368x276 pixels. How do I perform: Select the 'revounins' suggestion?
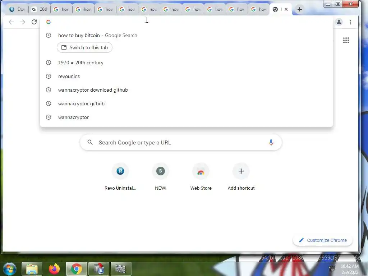187,76
